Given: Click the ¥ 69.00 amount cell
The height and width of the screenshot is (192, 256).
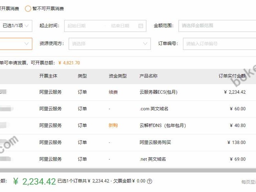Looking at the screenshot, I should click(x=238, y=159).
